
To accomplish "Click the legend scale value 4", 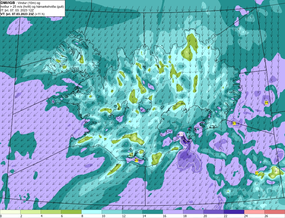I will [42, 216].
